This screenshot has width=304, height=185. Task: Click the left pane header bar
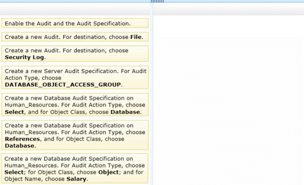75,9
